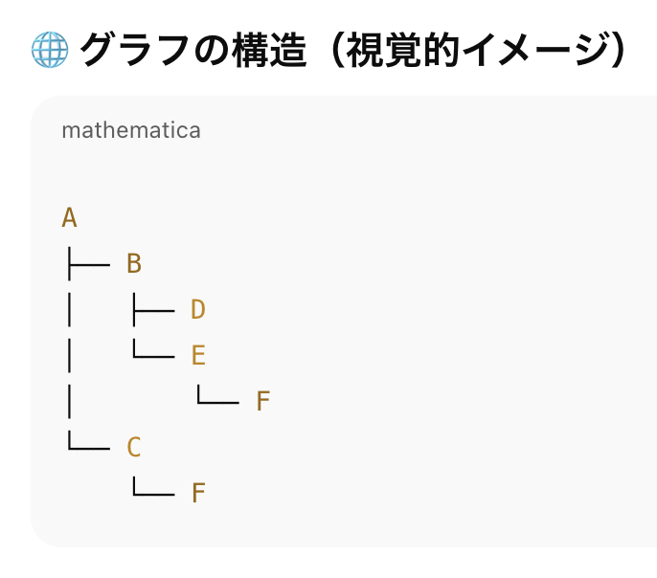Select node F nested under E

(263, 401)
